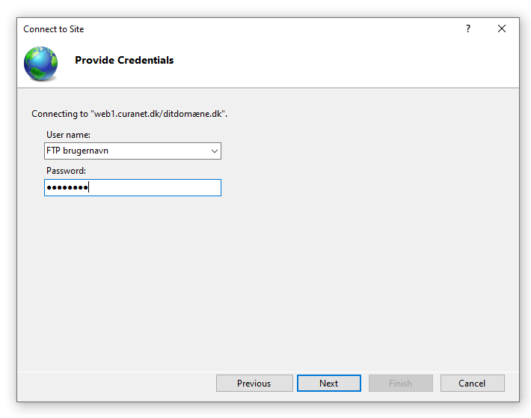Cancel the connection wizard
This screenshot has height=418, width=531.
pyautogui.click(x=473, y=383)
